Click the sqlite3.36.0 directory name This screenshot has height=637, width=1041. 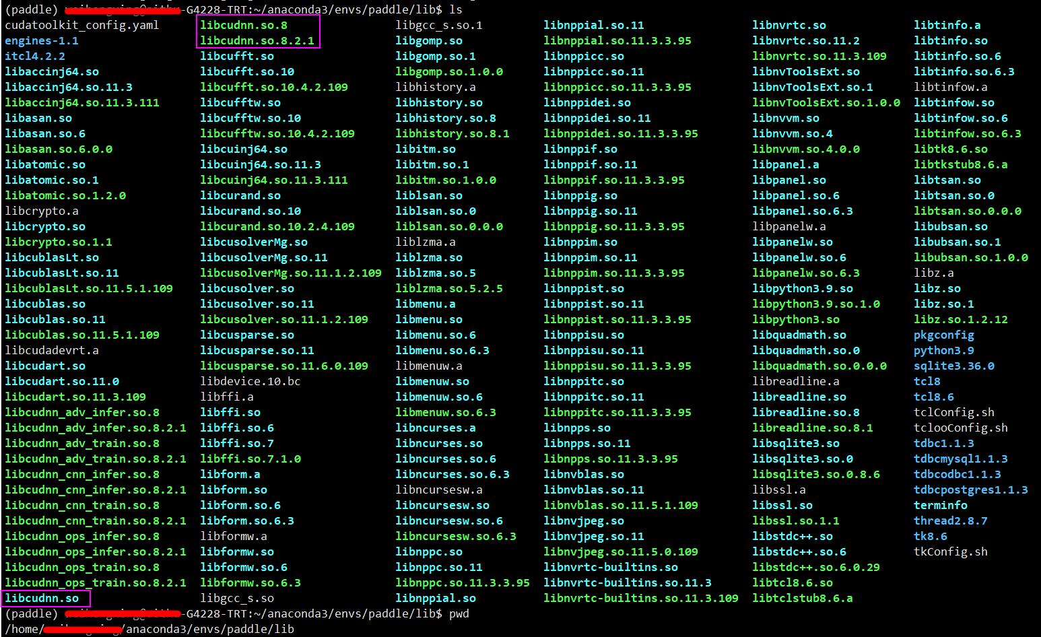(x=954, y=366)
